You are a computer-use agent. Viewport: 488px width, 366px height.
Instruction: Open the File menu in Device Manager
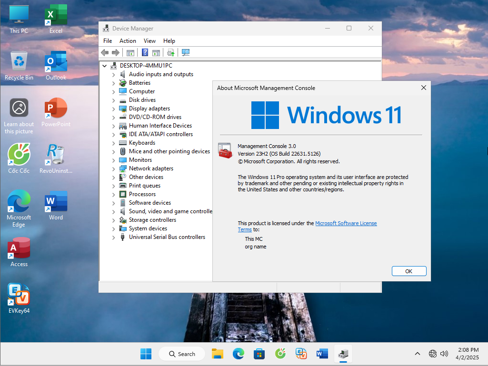(108, 41)
